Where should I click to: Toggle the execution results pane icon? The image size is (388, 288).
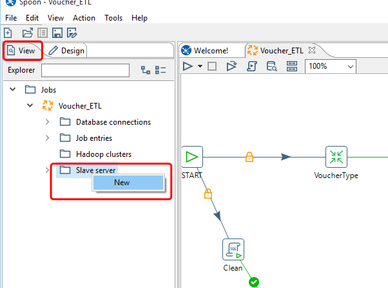coord(292,66)
